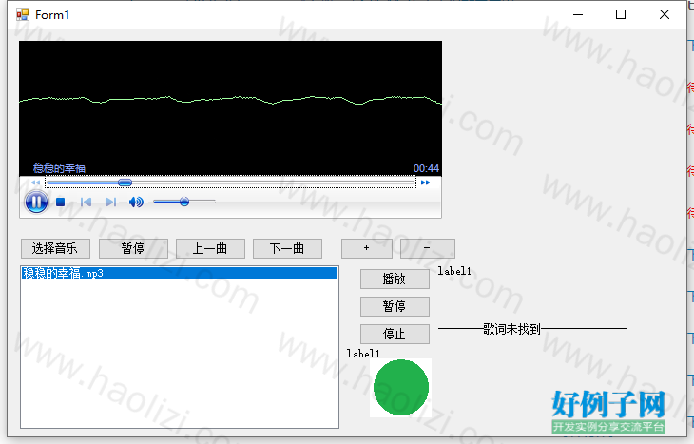Screen dimensions: 694x444
Task: Maximize the Form1 window
Action: tap(621, 14)
